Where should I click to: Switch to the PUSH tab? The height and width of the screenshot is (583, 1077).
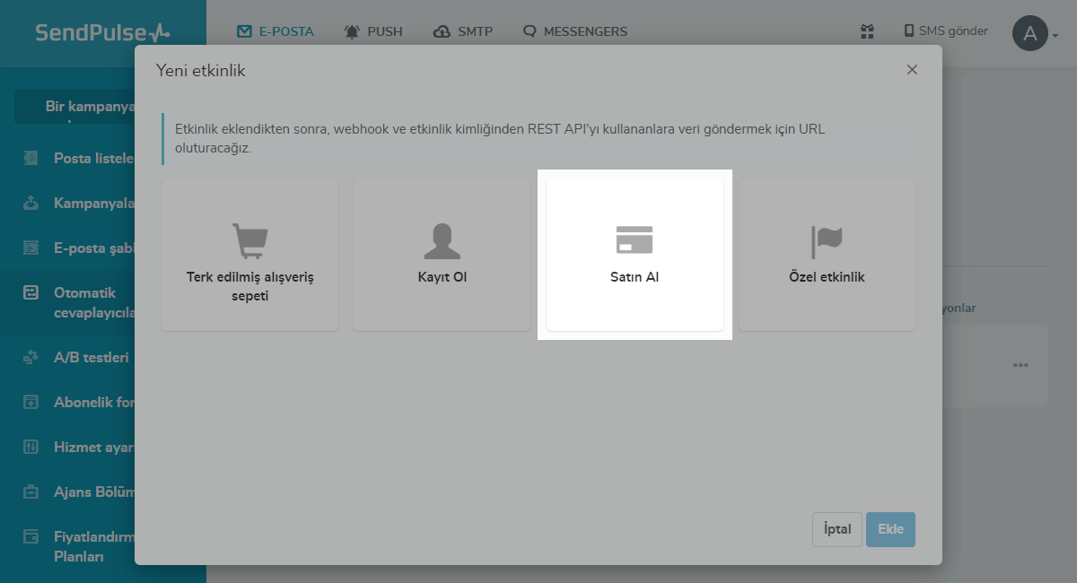pos(373,31)
